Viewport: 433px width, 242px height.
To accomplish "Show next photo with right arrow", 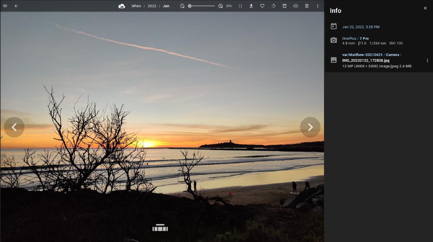I will 310,127.
